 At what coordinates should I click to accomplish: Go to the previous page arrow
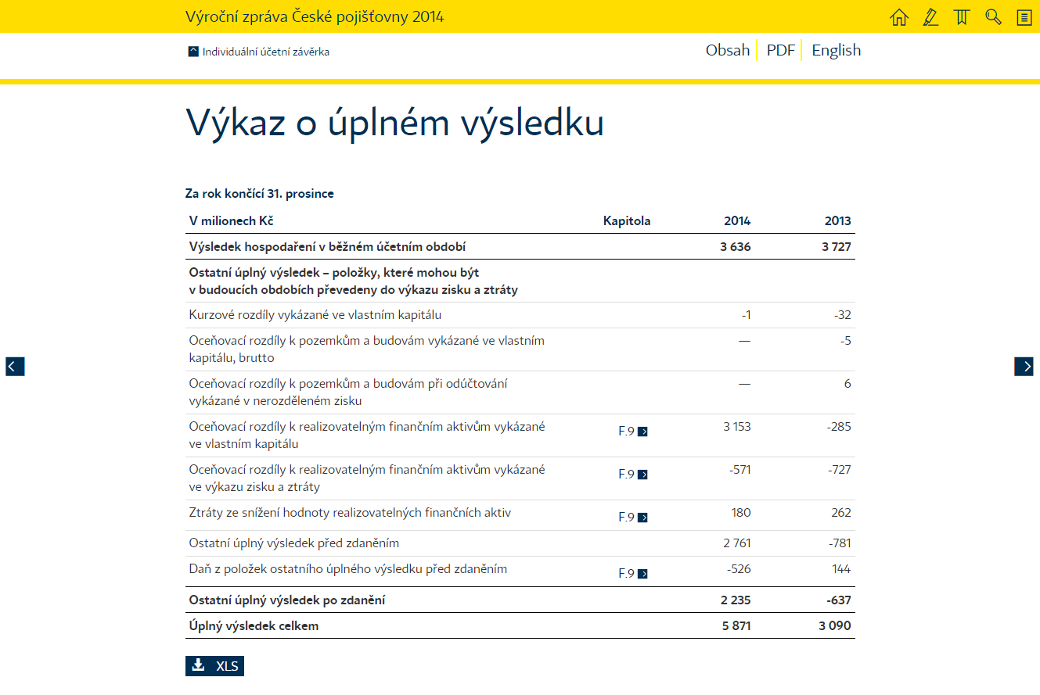[15, 366]
